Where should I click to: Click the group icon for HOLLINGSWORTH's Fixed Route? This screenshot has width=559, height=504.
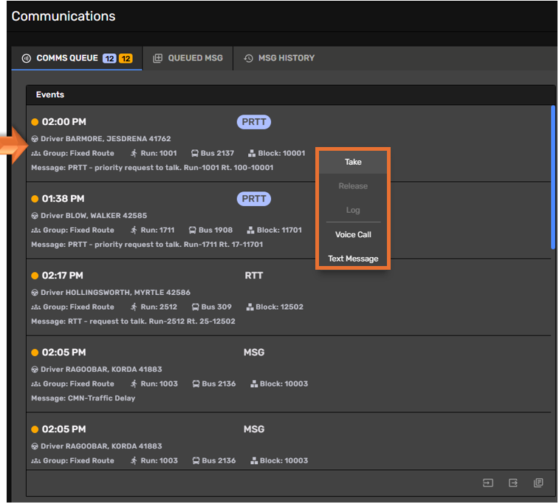click(x=35, y=307)
